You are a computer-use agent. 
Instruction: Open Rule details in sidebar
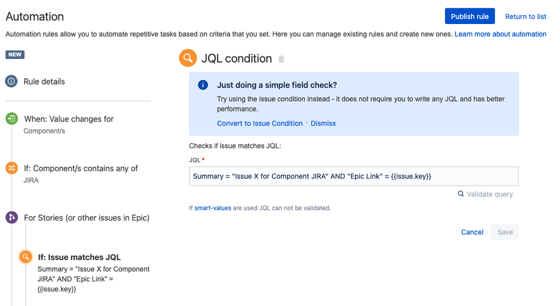coord(44,82)
